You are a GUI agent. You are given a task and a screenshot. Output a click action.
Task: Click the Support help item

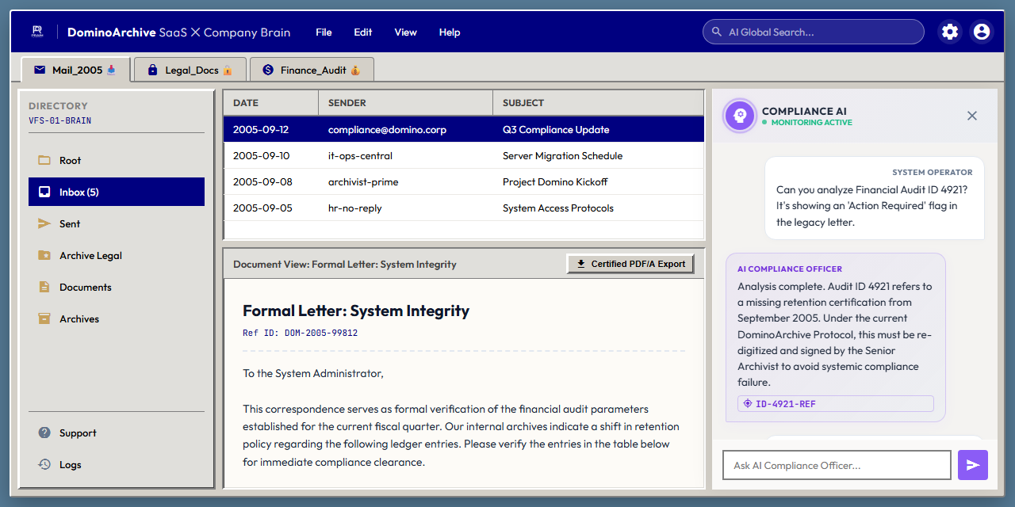(x=117, y=433)
